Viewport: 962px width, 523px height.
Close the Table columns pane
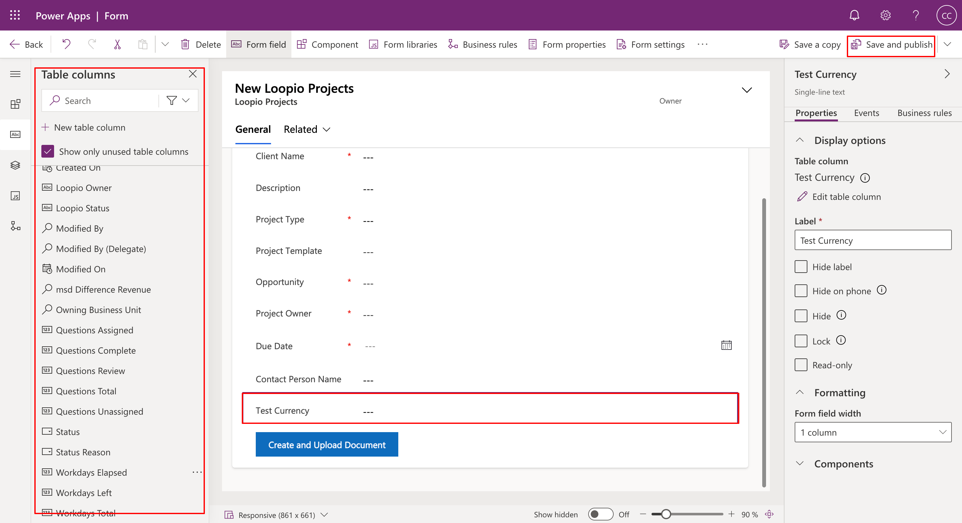pyautogui.click(x=193, y=74)
